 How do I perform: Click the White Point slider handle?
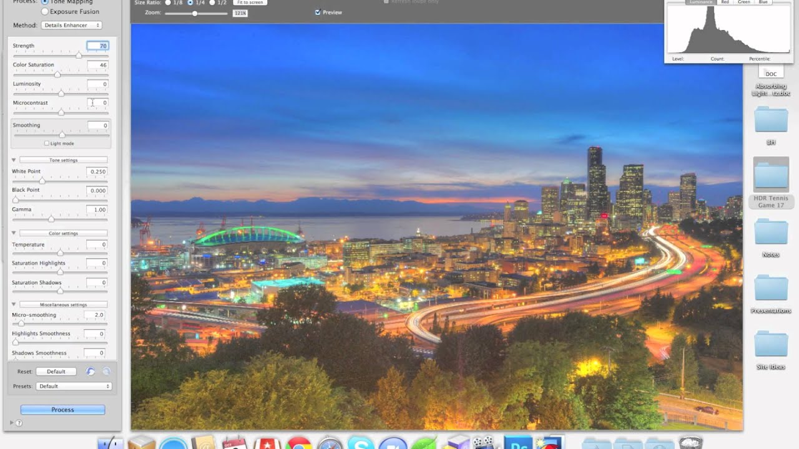42,181
